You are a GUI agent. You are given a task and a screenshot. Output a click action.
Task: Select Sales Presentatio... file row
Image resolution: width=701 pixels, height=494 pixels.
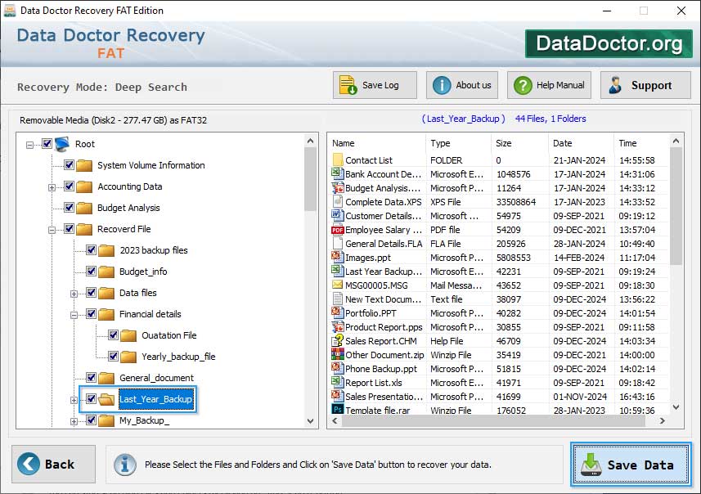(x=499, y=397)
